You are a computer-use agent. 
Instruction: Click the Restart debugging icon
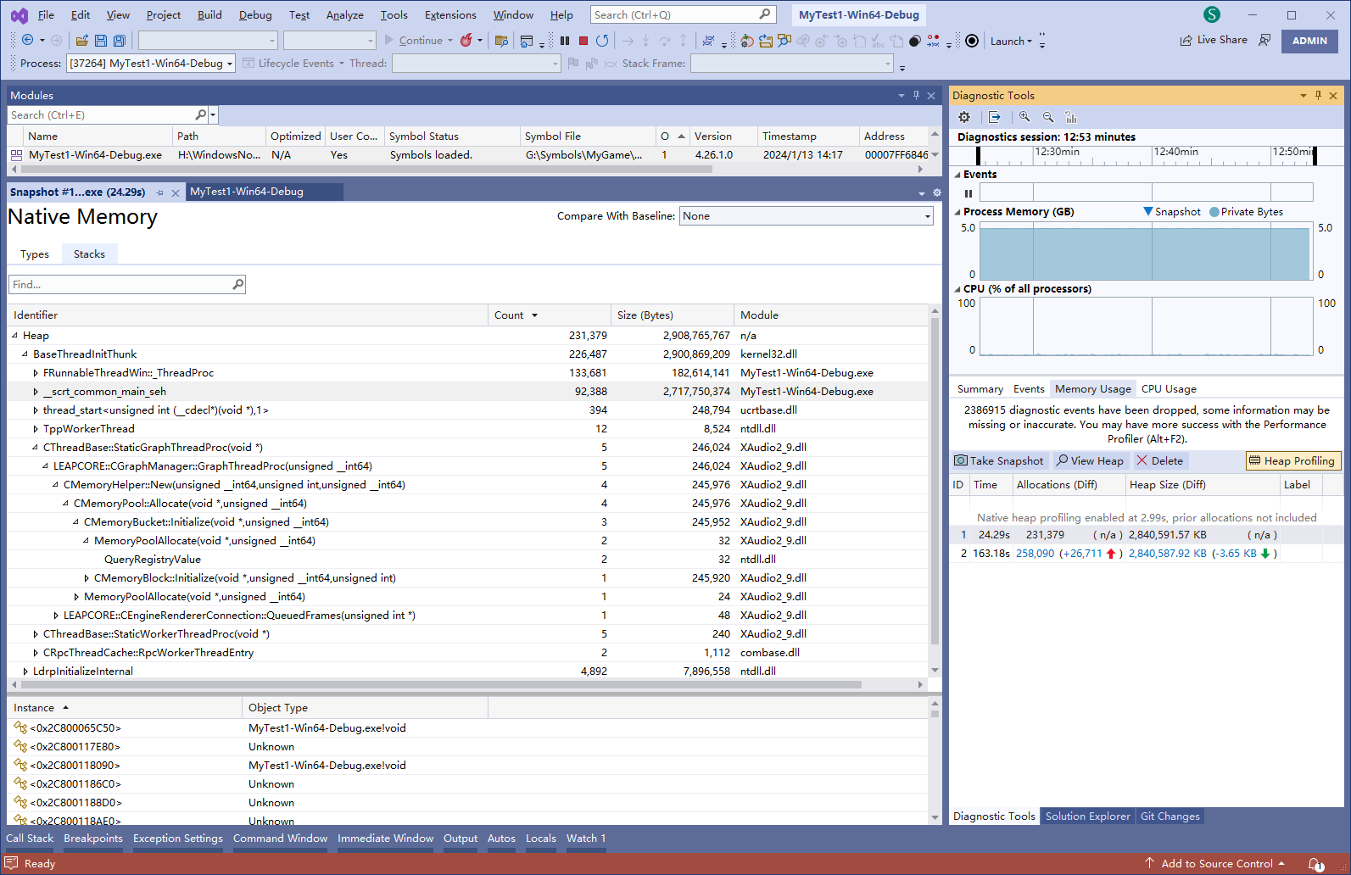(602, 40)
